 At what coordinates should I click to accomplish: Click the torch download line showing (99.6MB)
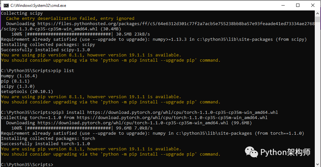click(x=129, y=123)
